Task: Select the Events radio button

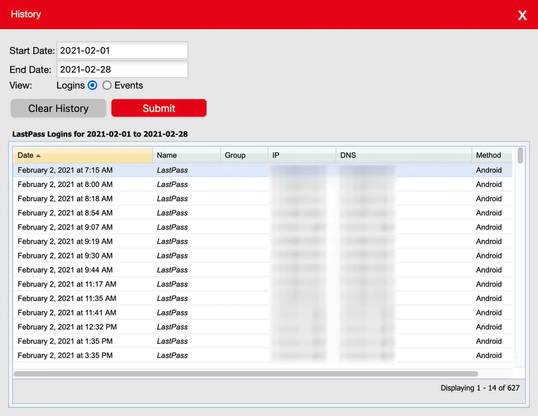Action: click(x=107, y=85)
